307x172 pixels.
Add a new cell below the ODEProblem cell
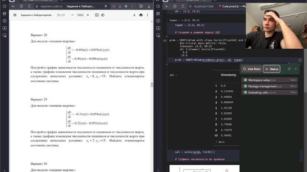(x=166, y=64)
